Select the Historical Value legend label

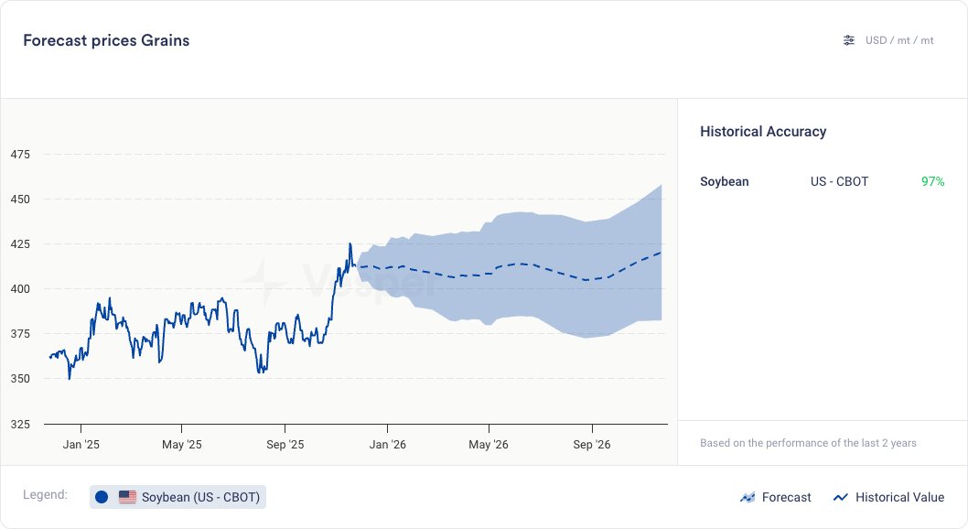pyautogui.click(x=899, y=497)
